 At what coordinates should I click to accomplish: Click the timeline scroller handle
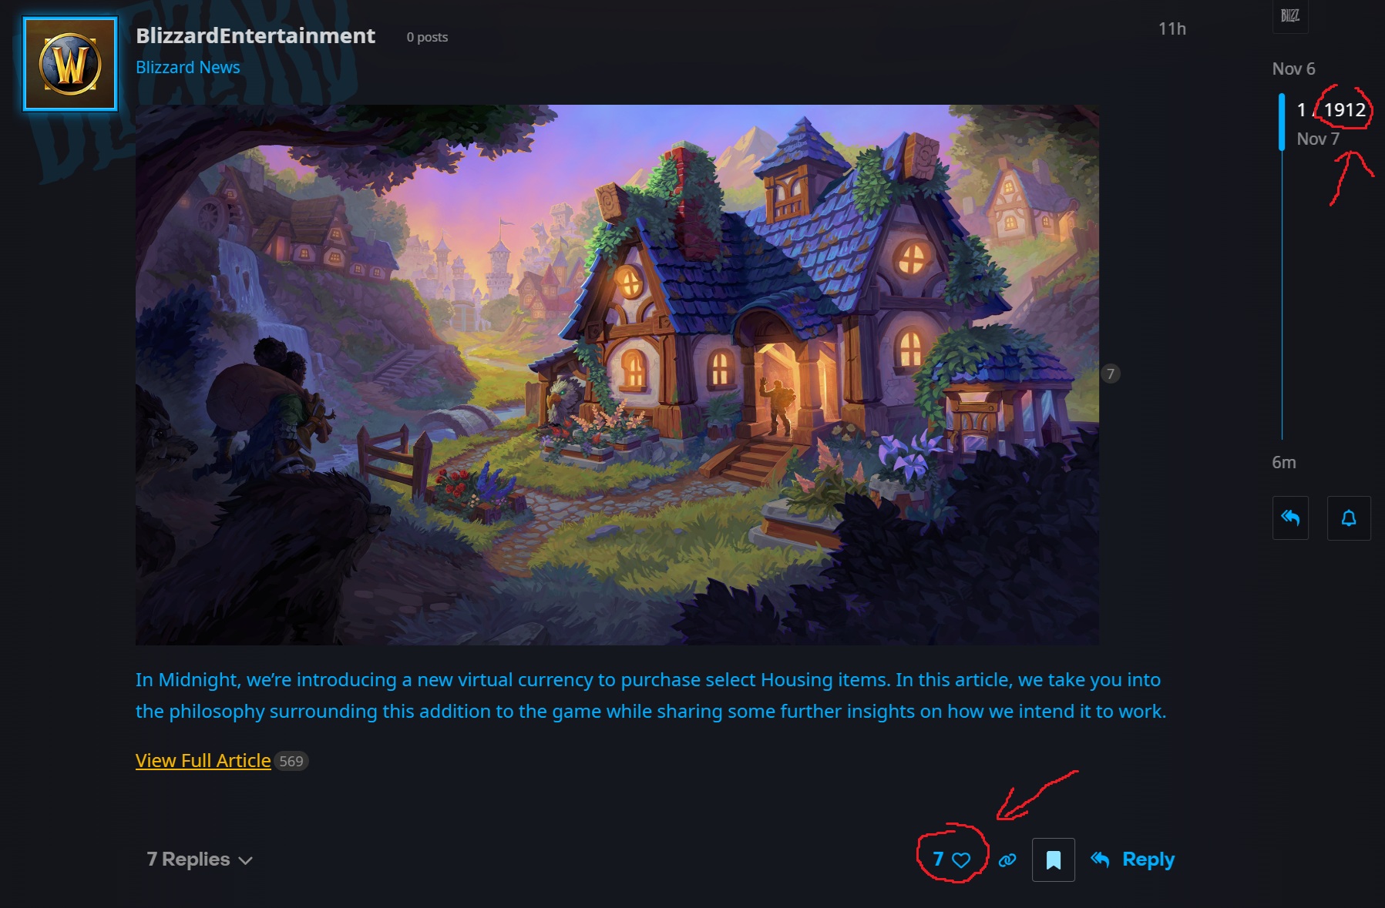coord(1282,122)
